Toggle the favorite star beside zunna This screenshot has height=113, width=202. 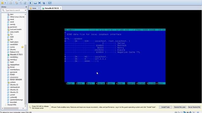pos(22,47)
